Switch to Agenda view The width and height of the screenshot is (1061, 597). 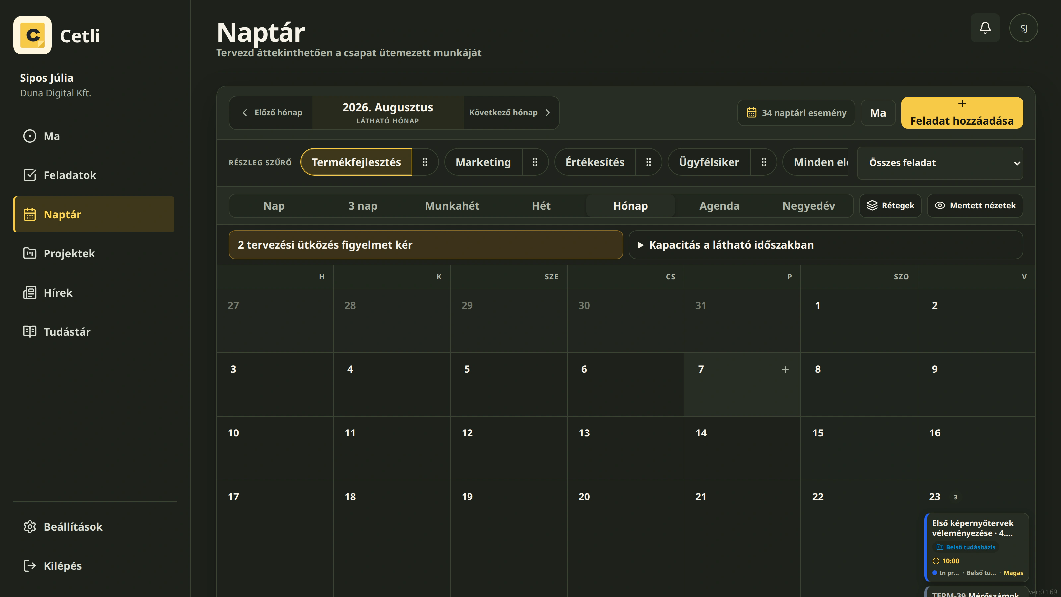coord(719,206)
